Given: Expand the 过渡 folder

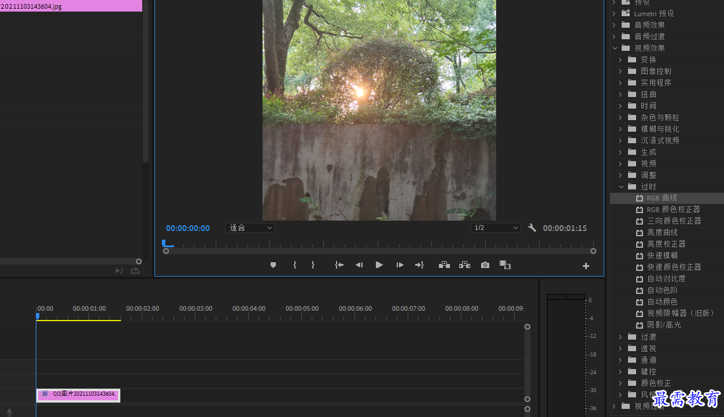Looking at the screenshot, I should [x=620, y=337].
